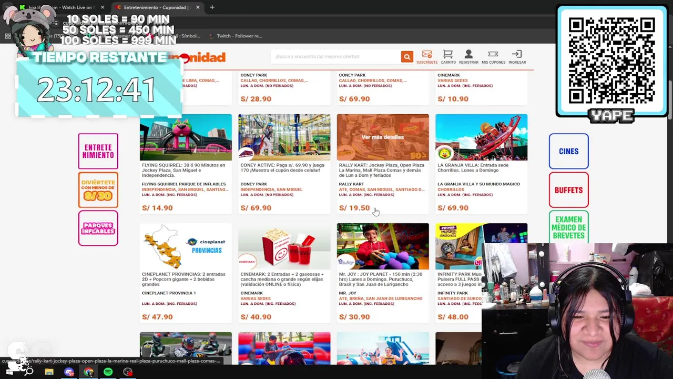
Task: Click the S/ 28.90 Coney Park price
Action: pos(256,99)
